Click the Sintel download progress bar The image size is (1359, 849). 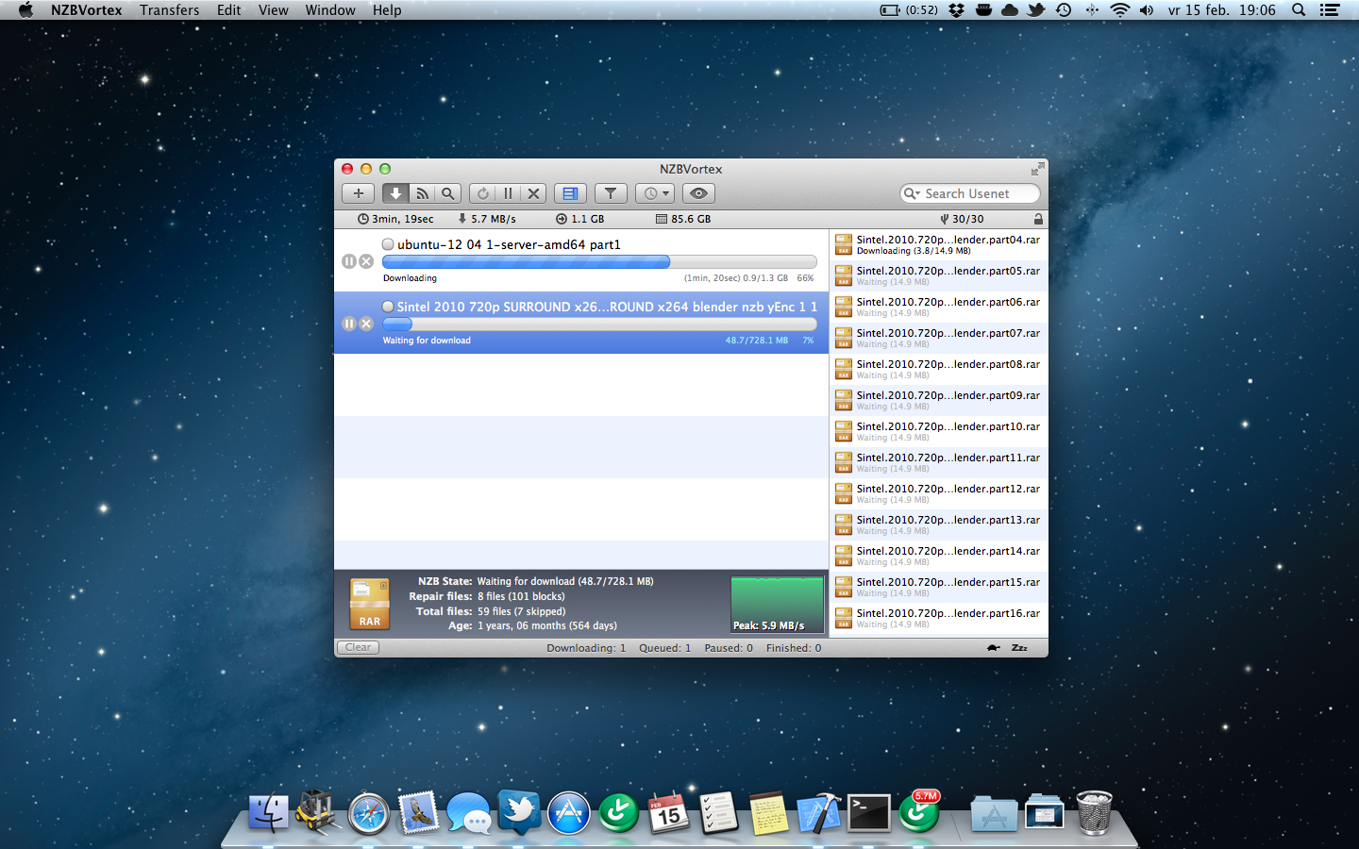pos(599,324)
